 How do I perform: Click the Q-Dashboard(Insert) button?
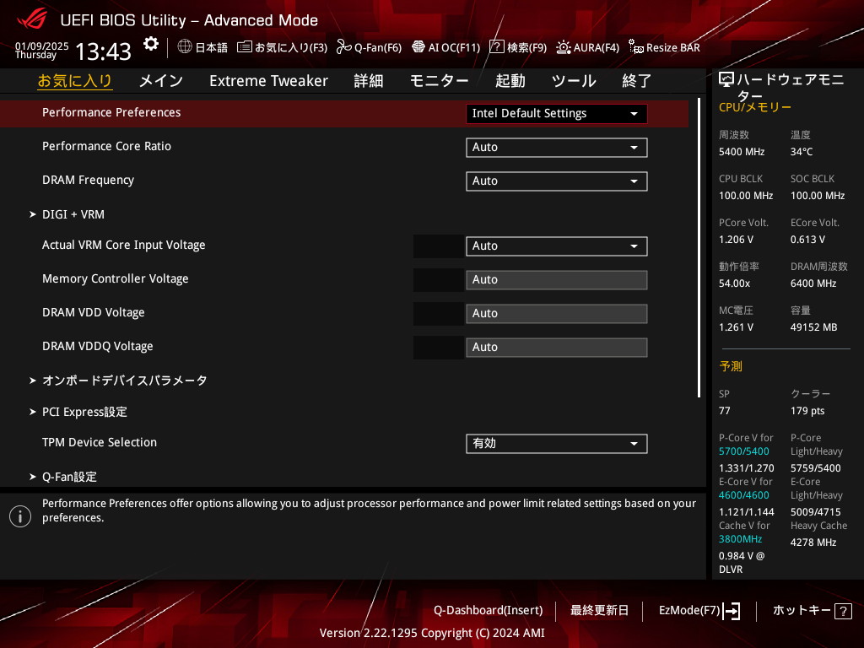[488, 610]
